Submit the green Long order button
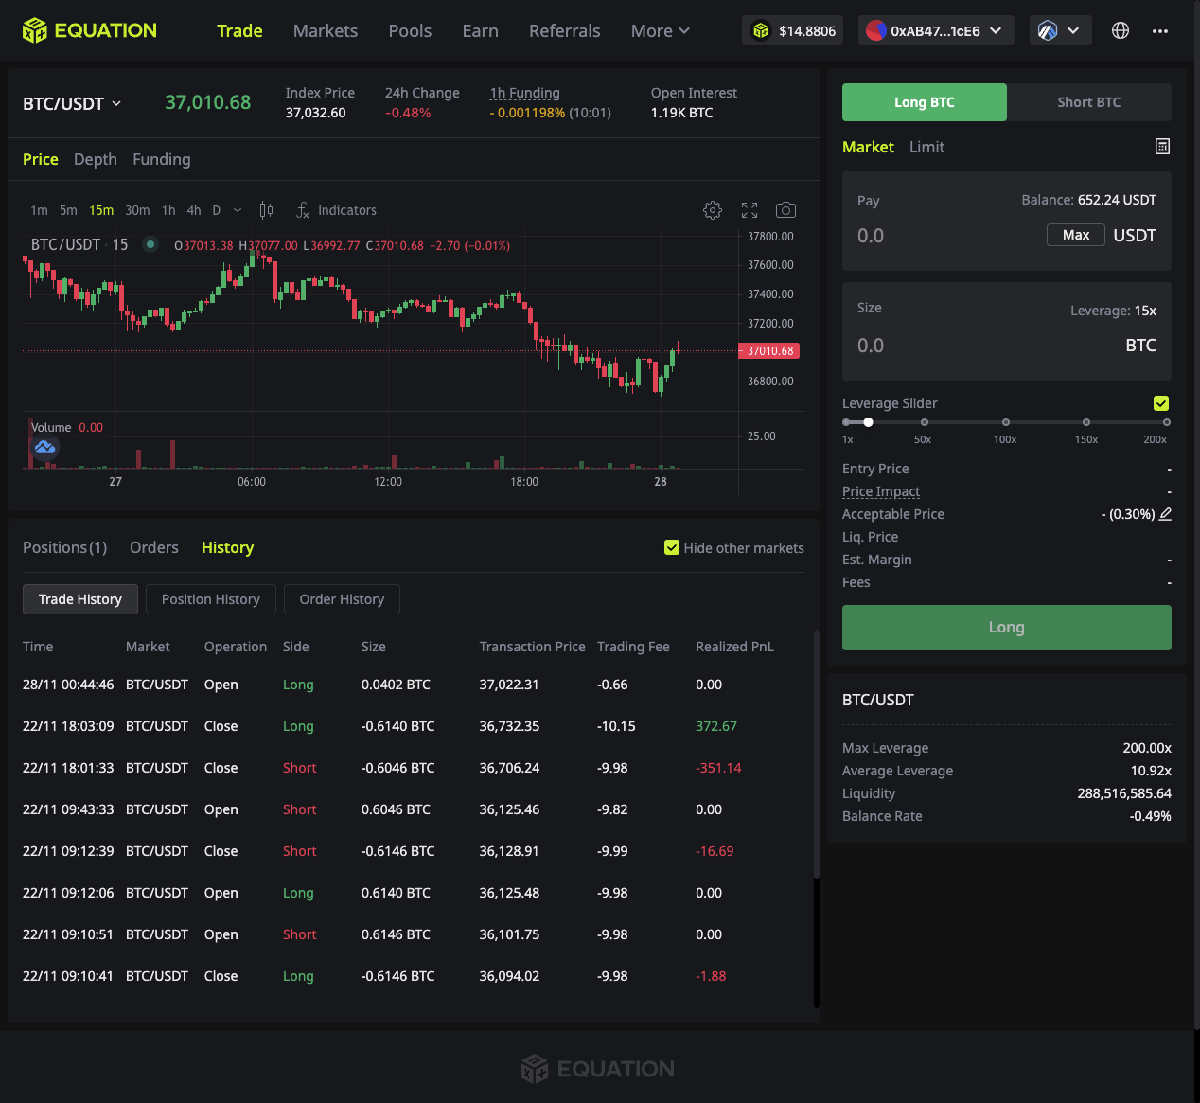 click(1007, 628)
